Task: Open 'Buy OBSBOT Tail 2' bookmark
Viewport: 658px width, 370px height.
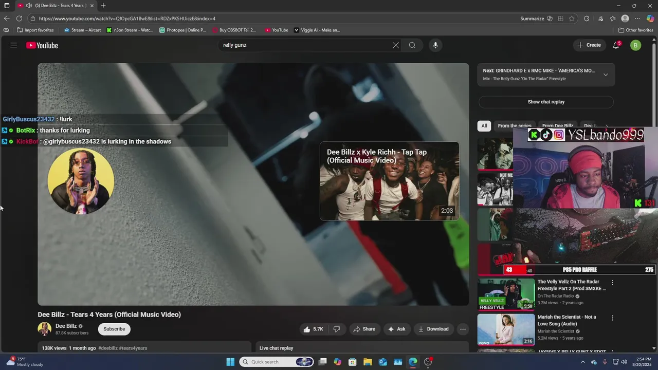Action: point(234,30)
